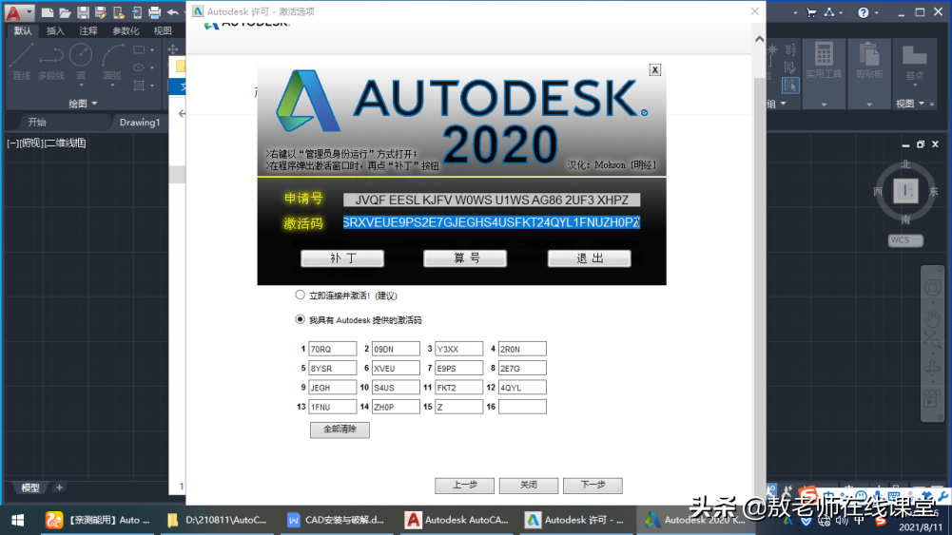Open the Start (开始) file tab
The image size is (952, 535).
click(x=37, y=122)
